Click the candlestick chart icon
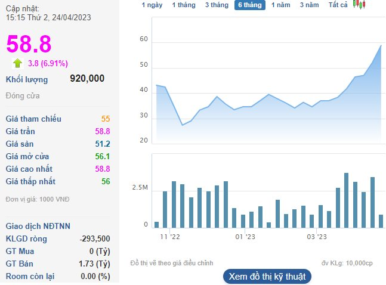Viewport: 386px width, 285px height. (359, 4)
